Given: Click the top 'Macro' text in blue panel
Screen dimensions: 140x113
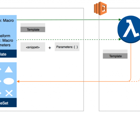Looking at the screenshot, I should click(x=8, y=20).
